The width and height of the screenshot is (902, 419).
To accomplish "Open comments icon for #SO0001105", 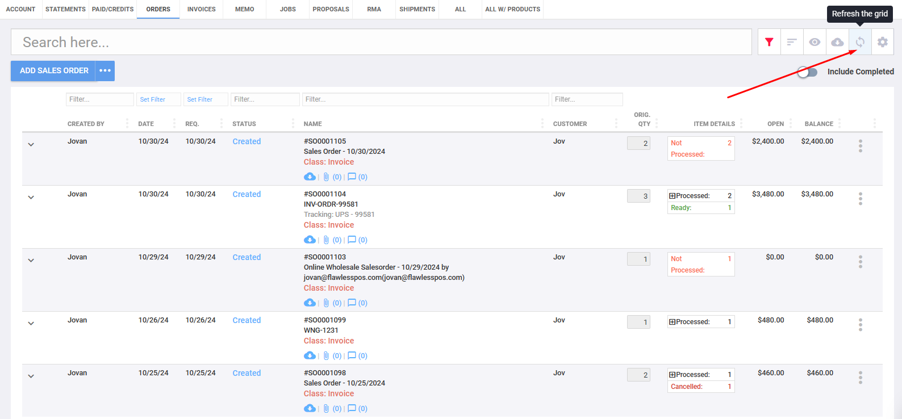I will pyautogui.click(x=352, y=177).
